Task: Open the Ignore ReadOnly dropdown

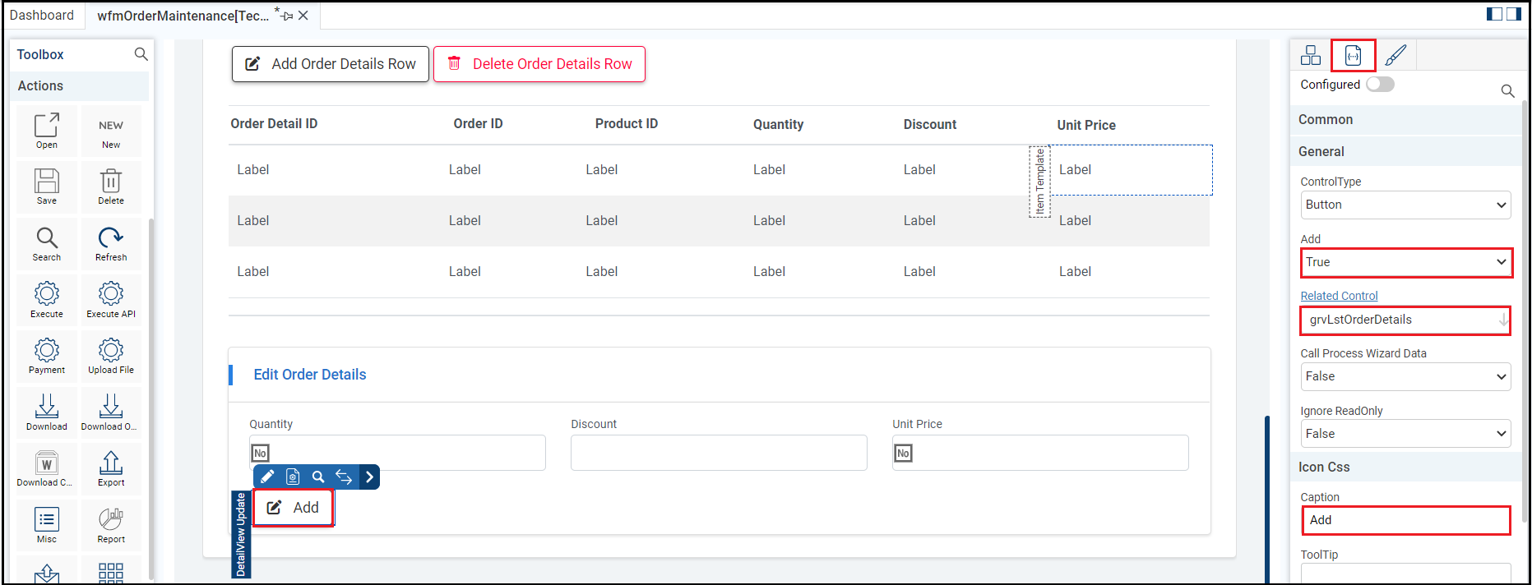Action: coord(1405,434)
